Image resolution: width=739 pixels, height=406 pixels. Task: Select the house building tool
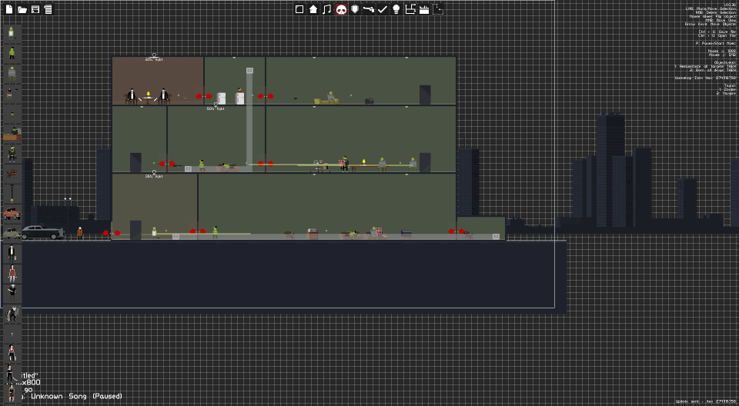point(313,9)
